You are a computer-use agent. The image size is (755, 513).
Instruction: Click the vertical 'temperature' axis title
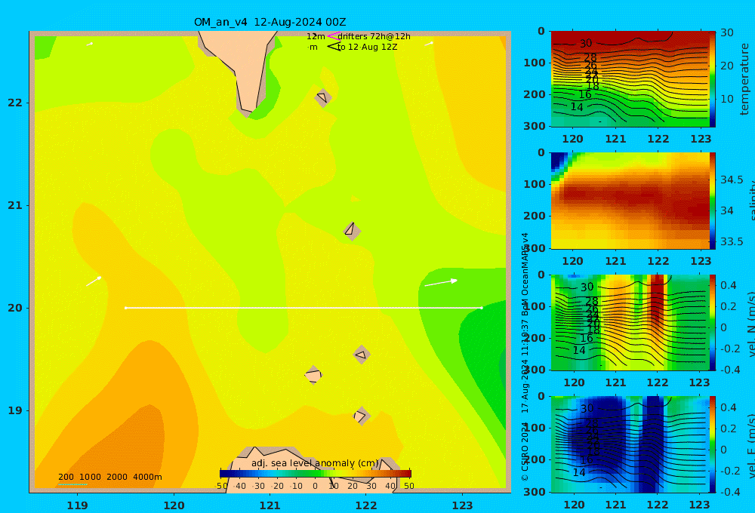(745, 79)
